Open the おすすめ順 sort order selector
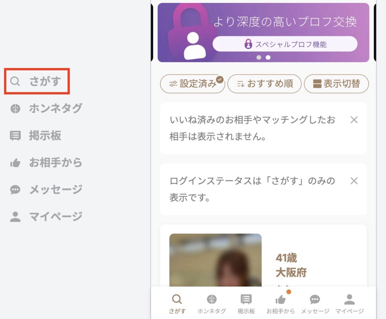The width and height of the screenshot is (386, 319). 264,84
